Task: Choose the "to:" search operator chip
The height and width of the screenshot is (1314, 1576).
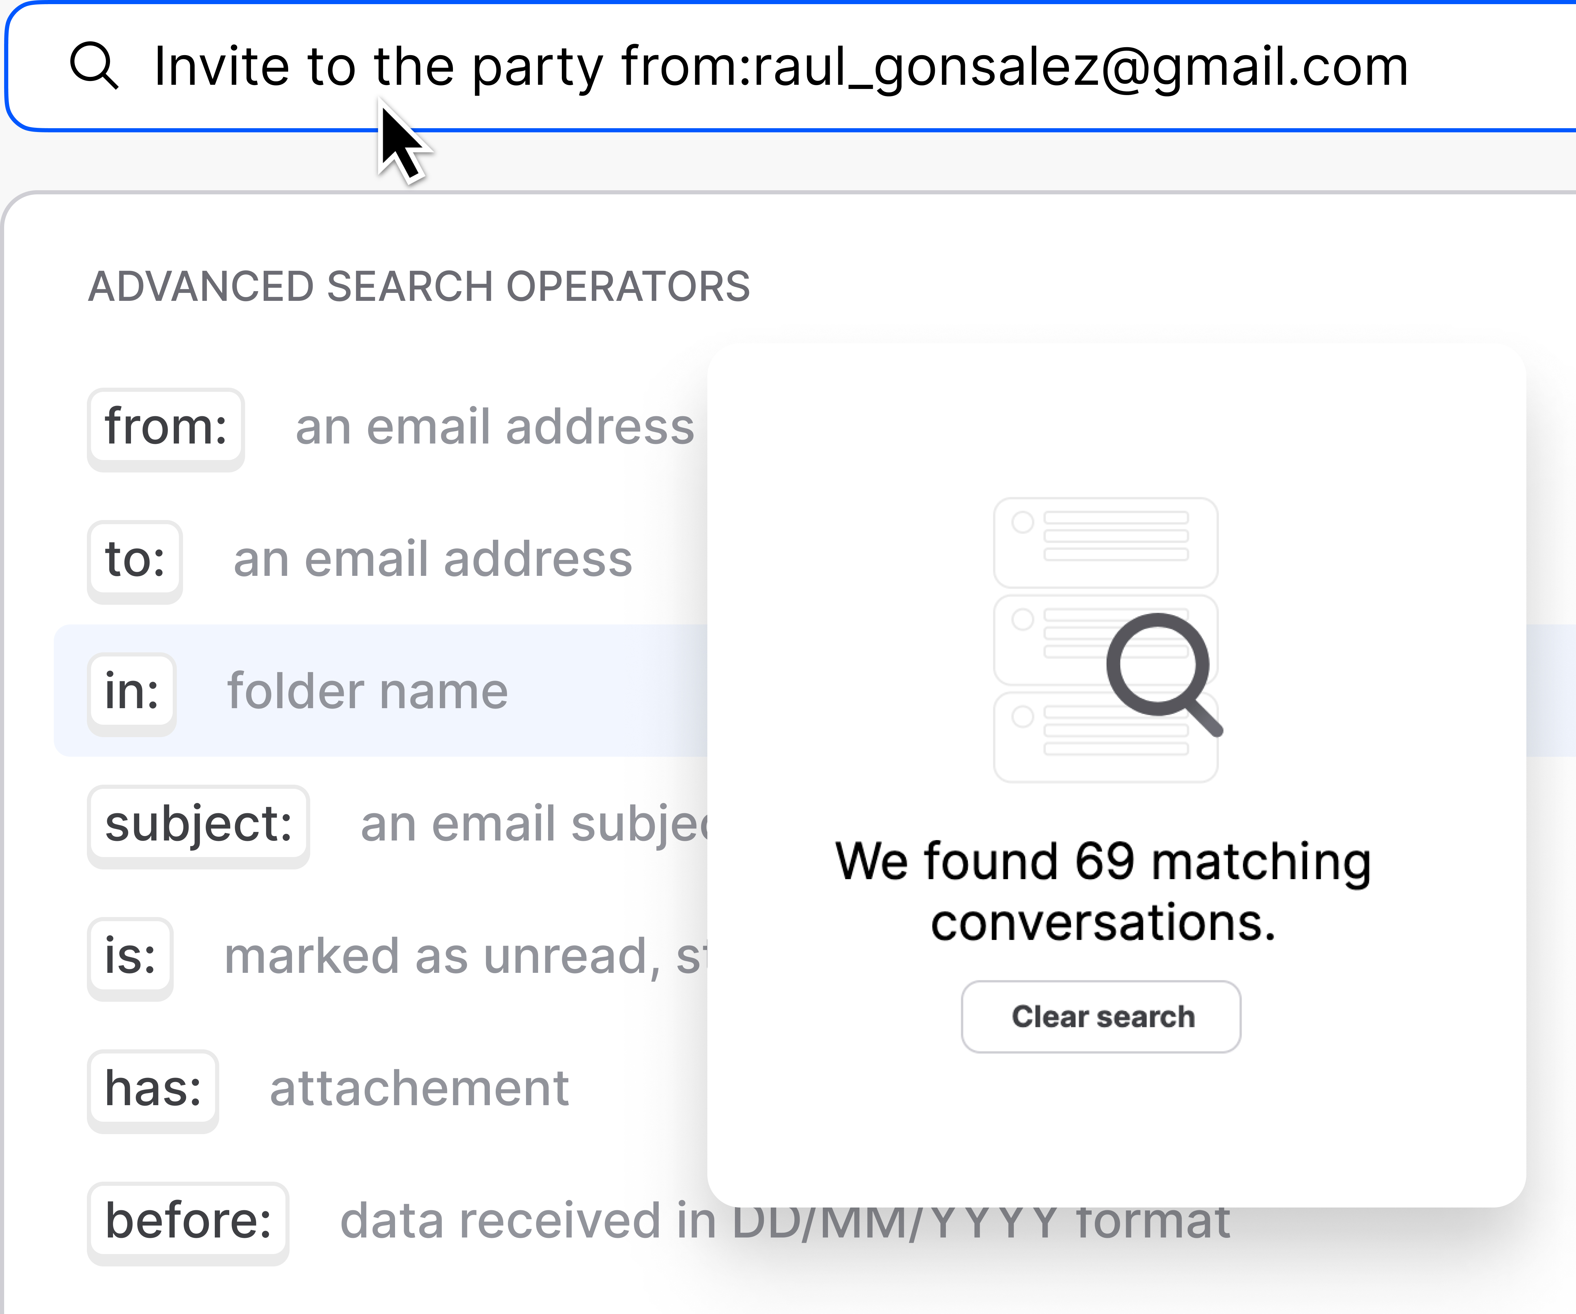Action: pyautogui.click(x=135, y=560)
